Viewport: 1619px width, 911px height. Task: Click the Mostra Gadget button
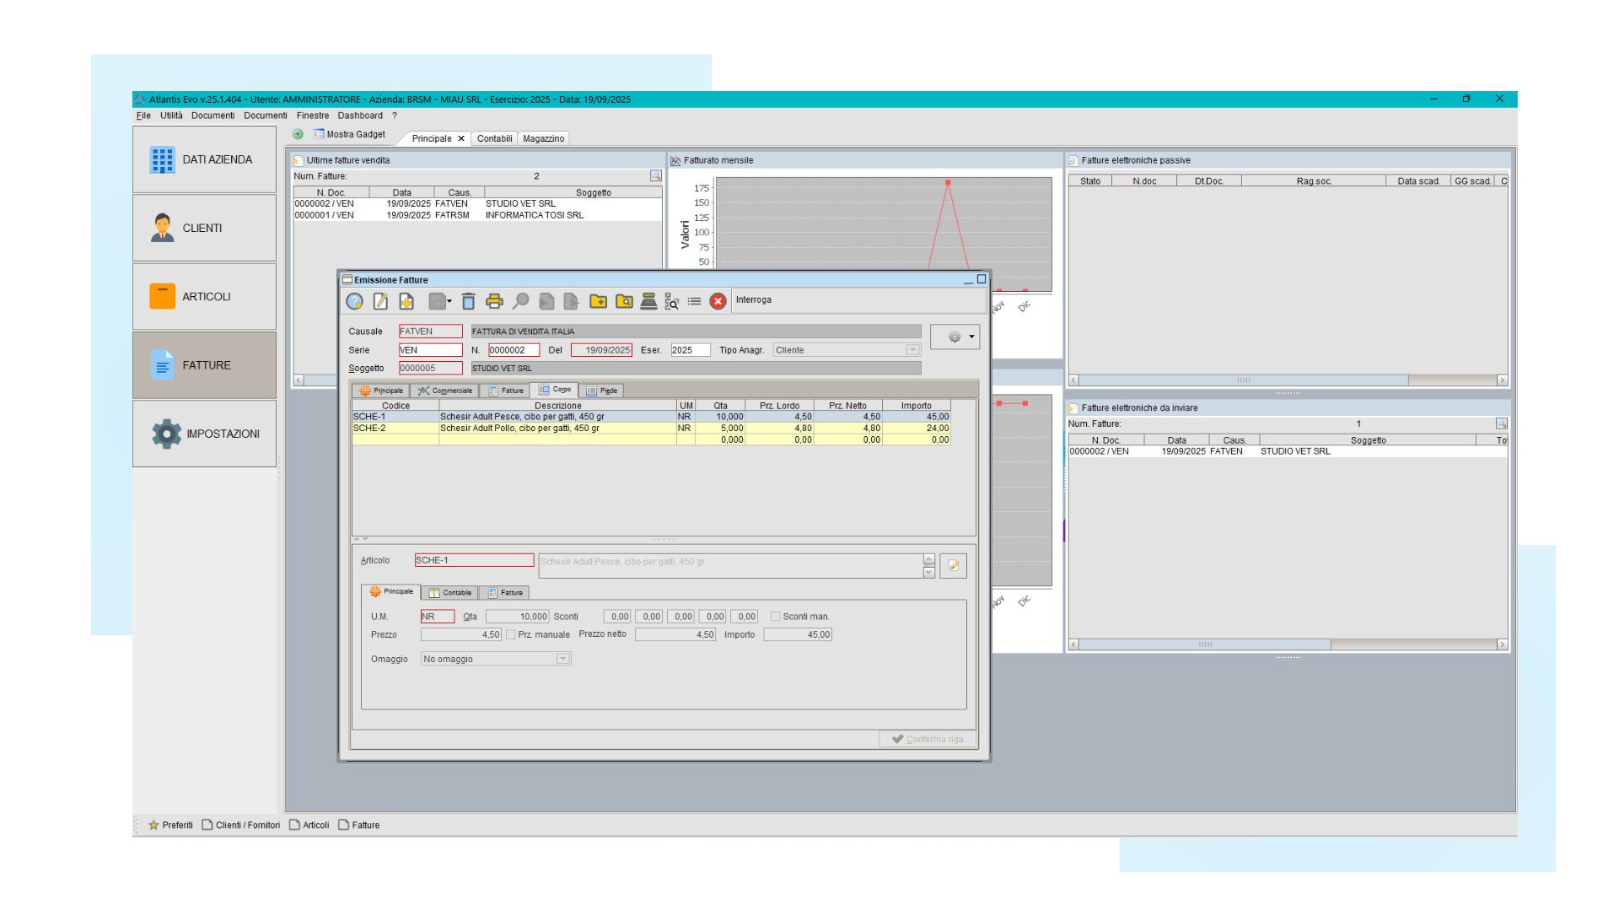(x=349, y=134)
